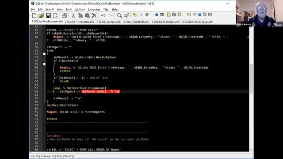
Task: Click the blue-purple document toolbar icon
Action: [x=174, y=15]
